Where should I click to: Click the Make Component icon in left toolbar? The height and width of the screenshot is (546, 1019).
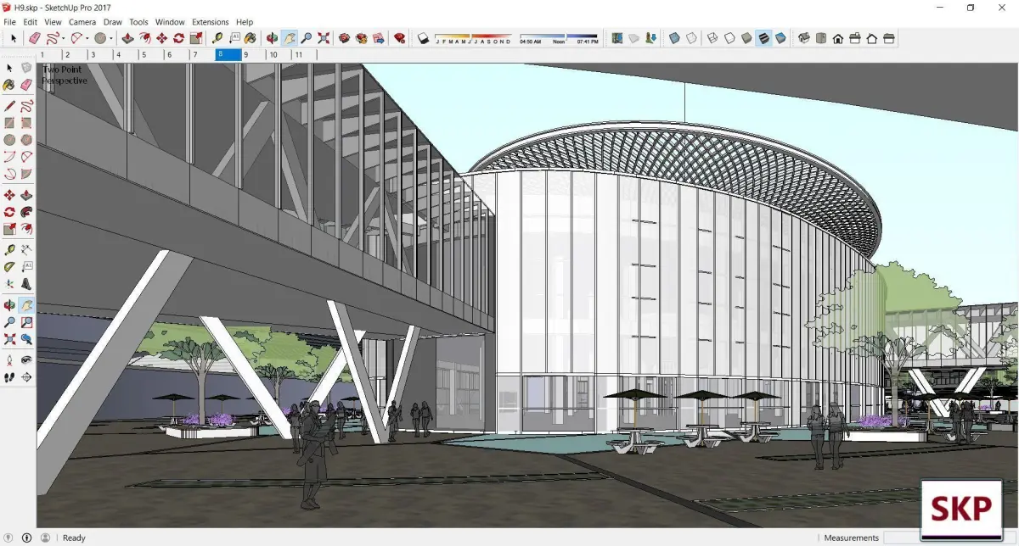pyautogui.click(x=26, y=68)
